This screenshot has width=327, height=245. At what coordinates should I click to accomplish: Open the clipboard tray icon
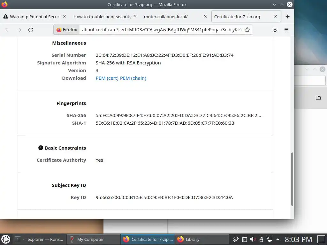coord(244,239)
